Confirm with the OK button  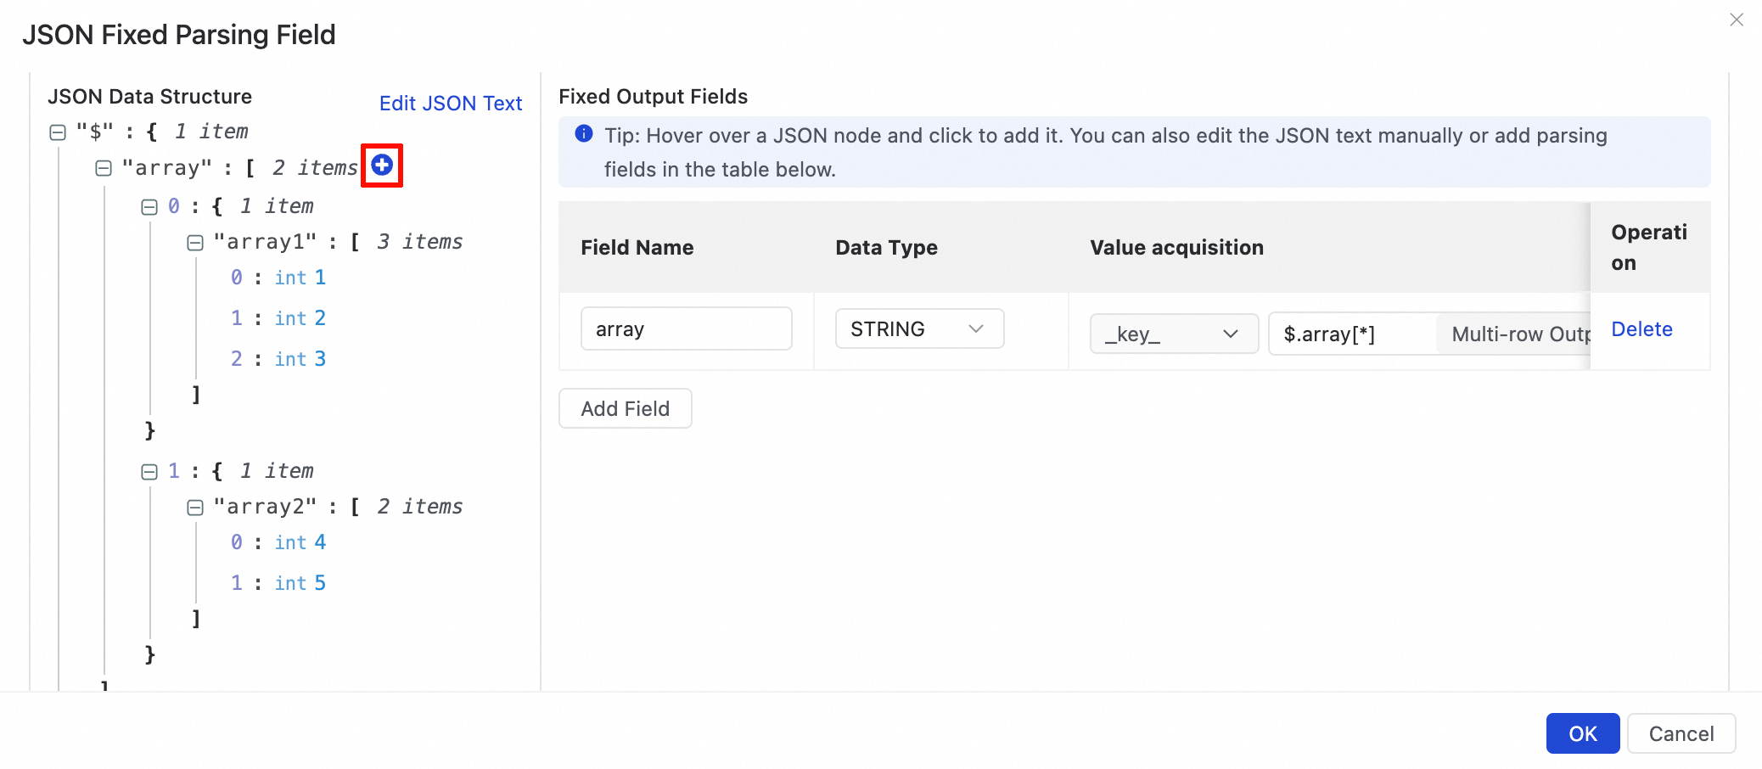[1582, 733]
